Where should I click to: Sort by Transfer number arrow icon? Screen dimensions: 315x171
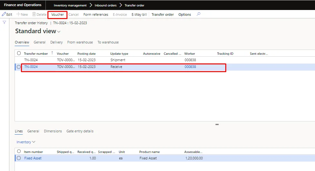pyautogui.click(x=52, y=53)
